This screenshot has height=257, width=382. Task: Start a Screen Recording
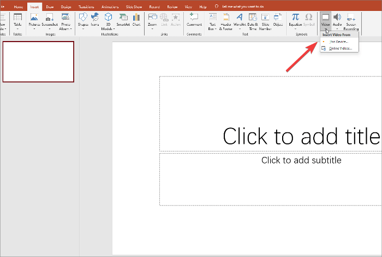pyautogui.click(x=351, y=21)
